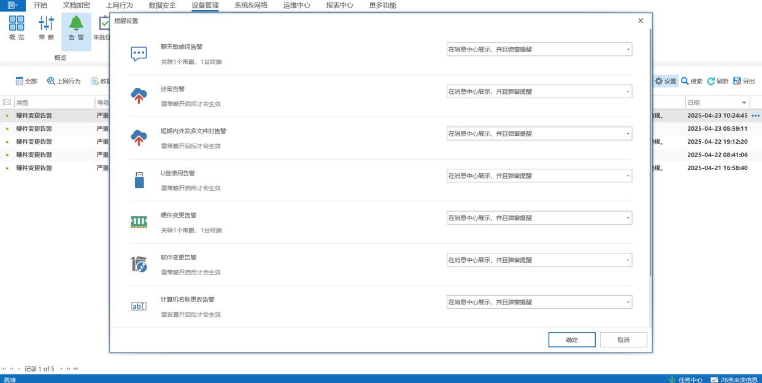Open the 日期 column filter arrow
The height and width of the screenshot is (383, 762).
[x=744, y=103]
